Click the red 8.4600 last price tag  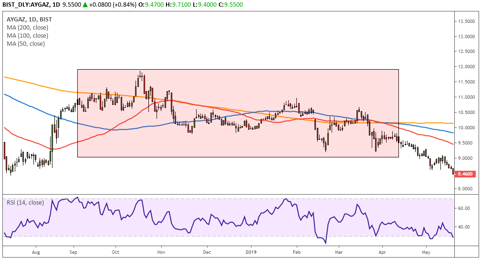point(465,174)
